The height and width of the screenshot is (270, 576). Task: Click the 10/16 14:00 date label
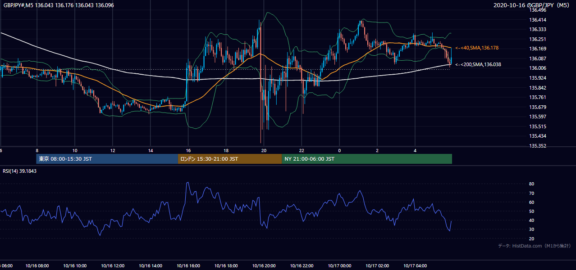pos(151,266)
